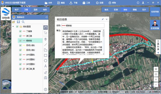Click the 名称 input field
161x94 pixels.
coord(83,26)
